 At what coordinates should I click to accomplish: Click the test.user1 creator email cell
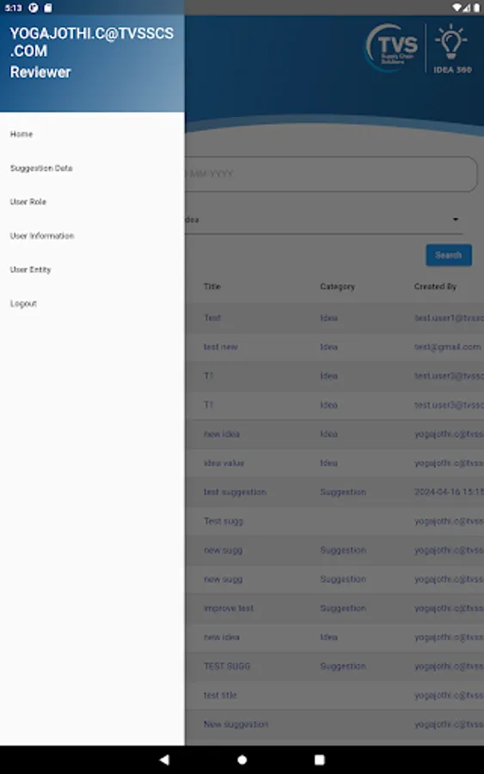[x=449, y=318]
